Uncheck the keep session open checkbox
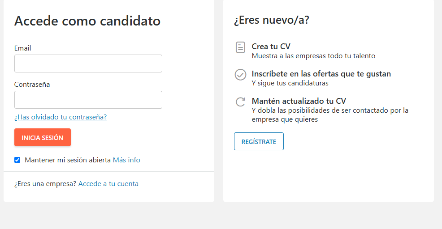 click(x=17, y=160)
